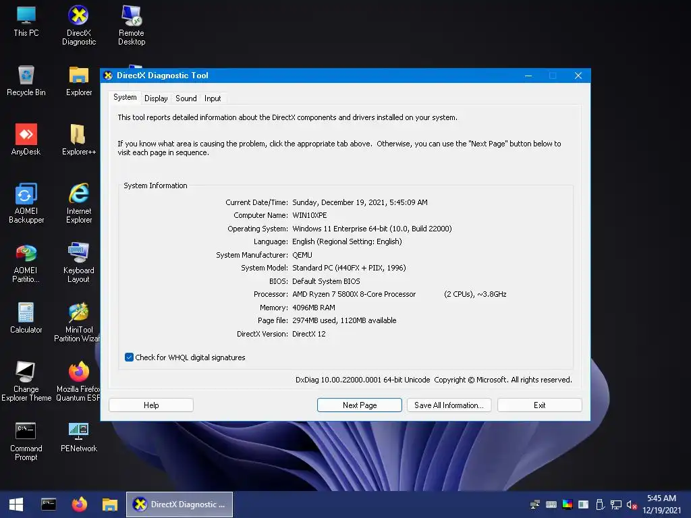Viewport: 691px width, 518px height.
Task: Open the PENetwork desktop shortcut
Action: coord(78,437)
